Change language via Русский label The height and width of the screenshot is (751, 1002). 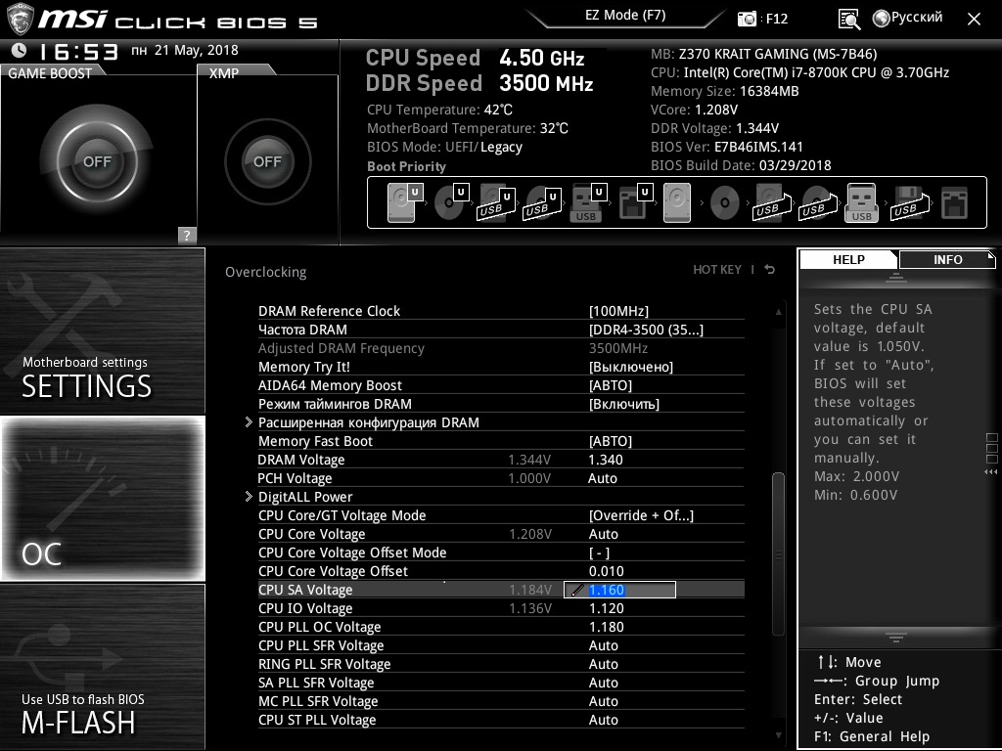(x=916, y=18)
